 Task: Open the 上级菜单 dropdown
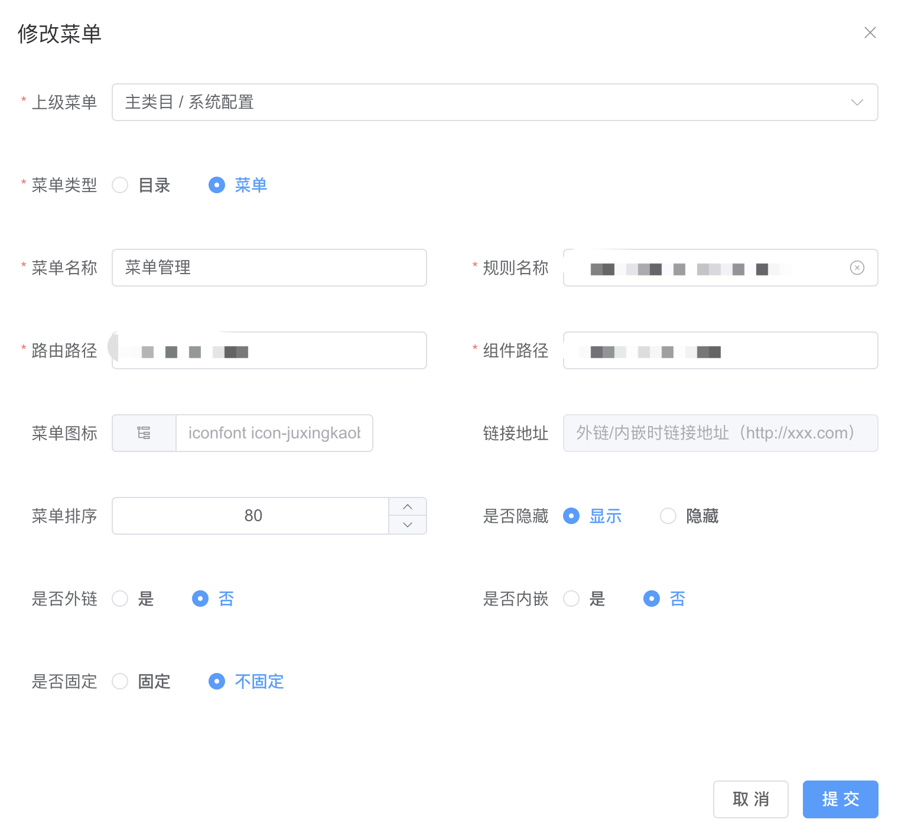494,102
